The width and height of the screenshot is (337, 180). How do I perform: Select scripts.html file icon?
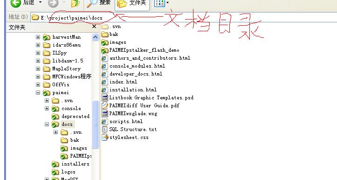105,122
